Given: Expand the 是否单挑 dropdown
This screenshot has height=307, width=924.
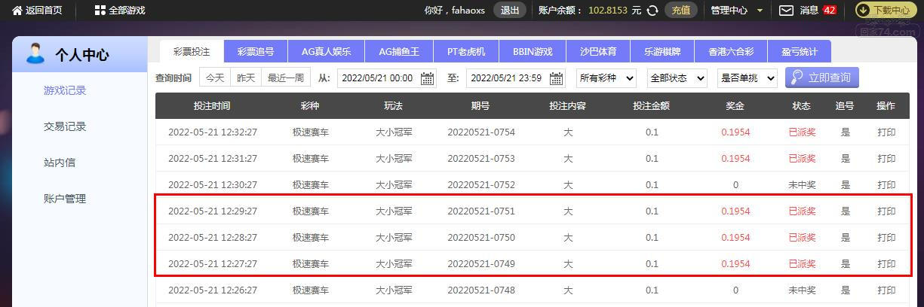Looking at the screenshot, I should (747, 78).
